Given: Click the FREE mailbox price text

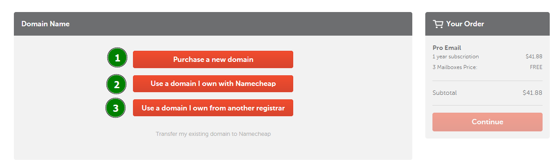Looking at the screenshot, I should coord(536,67).
